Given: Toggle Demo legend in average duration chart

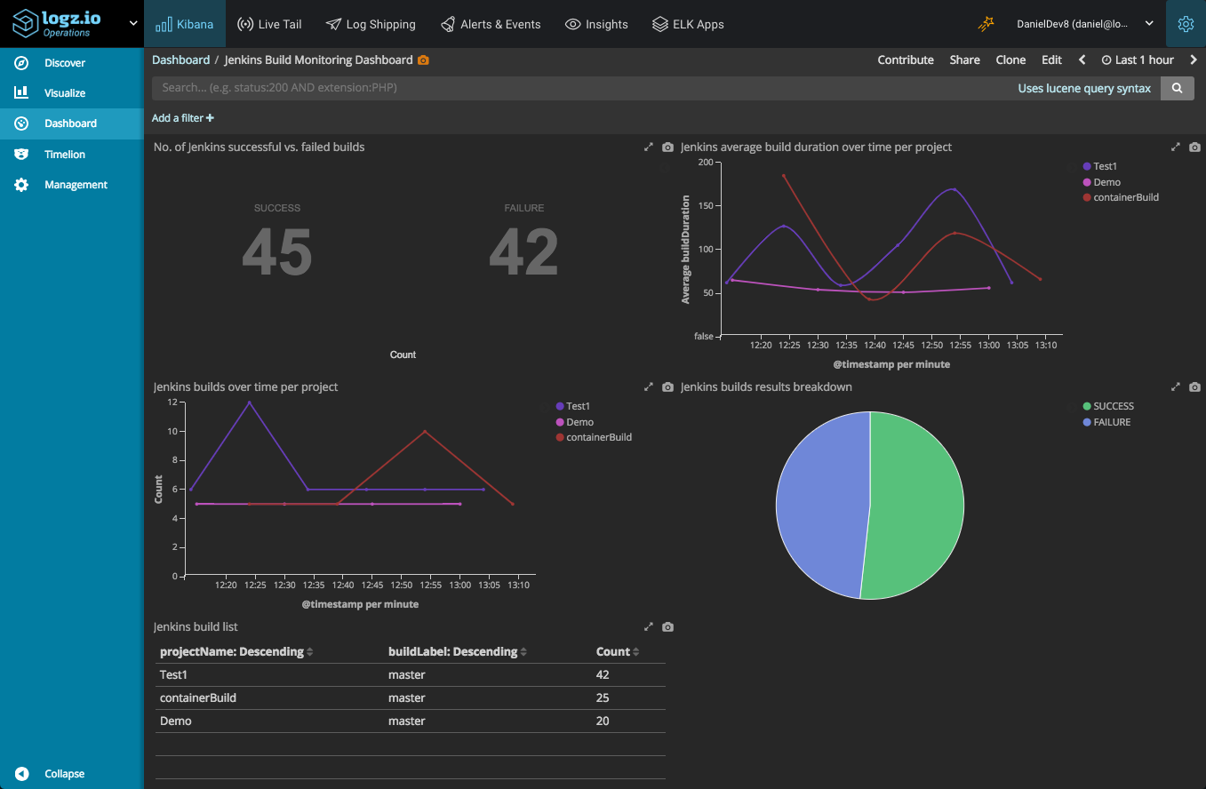Looking at the screenshot, I should coord(1102,182).
